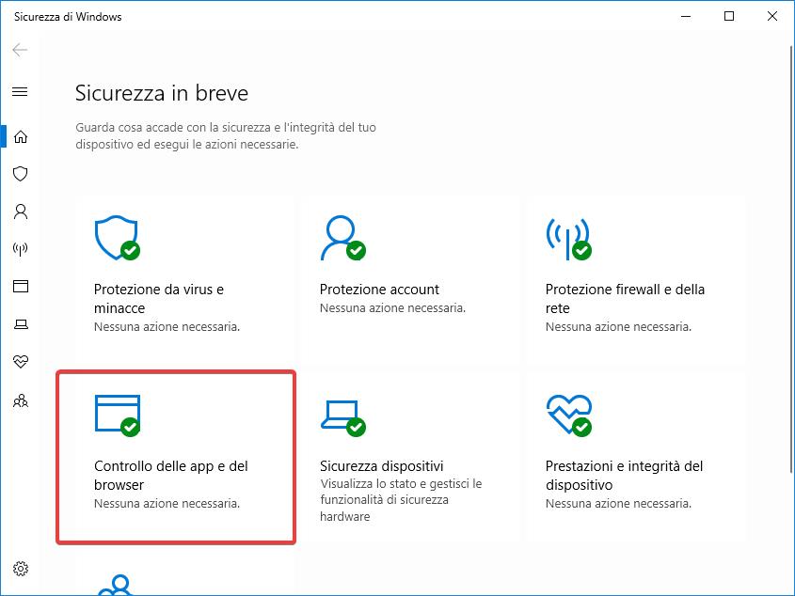Click the vertical scrollbar on the right
Viewport: 795px width, 596px height.
click(791, 259)
